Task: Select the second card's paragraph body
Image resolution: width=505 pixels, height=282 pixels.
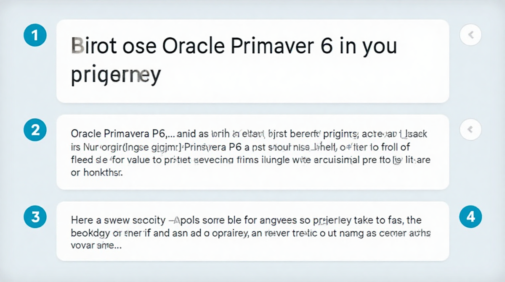Action: pyautogui.click(x=250, y=154)
